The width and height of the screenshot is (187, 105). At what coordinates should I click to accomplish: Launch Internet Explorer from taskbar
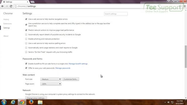coord(13,102)
